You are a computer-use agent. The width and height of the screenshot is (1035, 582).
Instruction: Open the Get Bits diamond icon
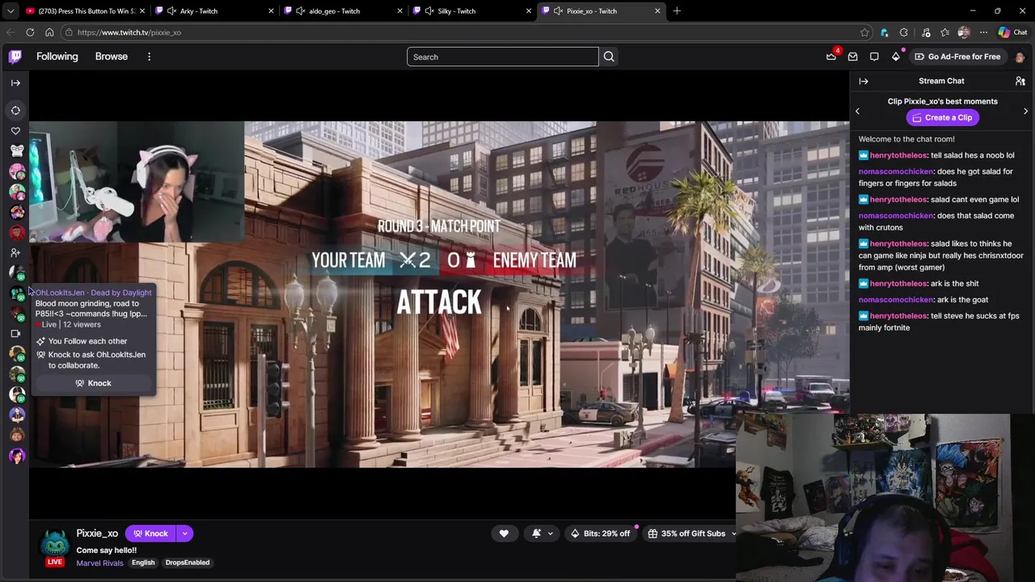896,57
